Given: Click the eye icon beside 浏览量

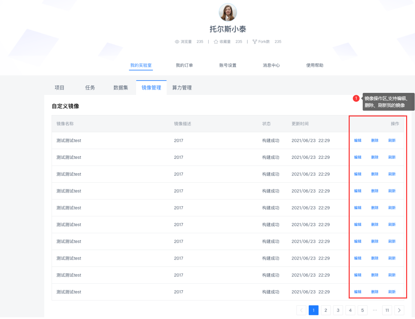Looking at the screenshot, I should coord(177,42).
